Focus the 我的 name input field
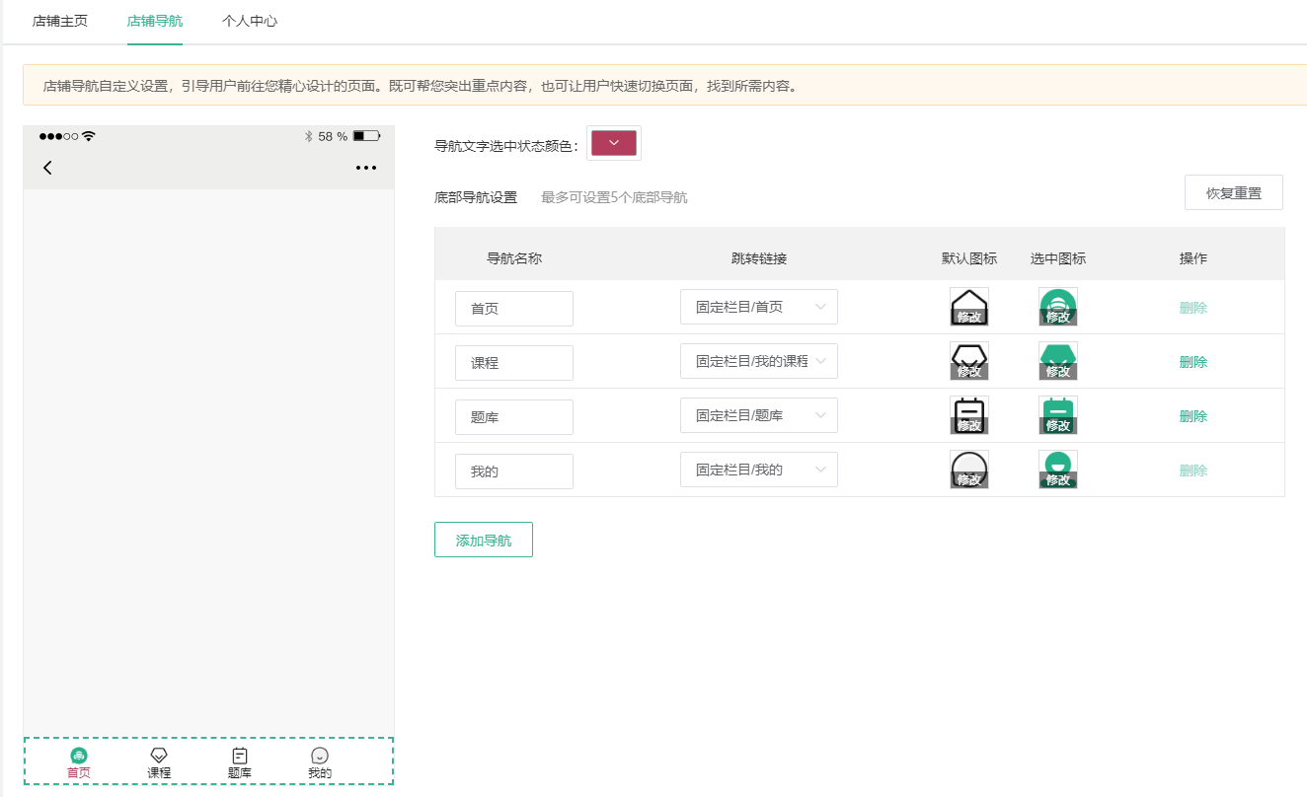 pyautogui.click(x=514, y=471)
